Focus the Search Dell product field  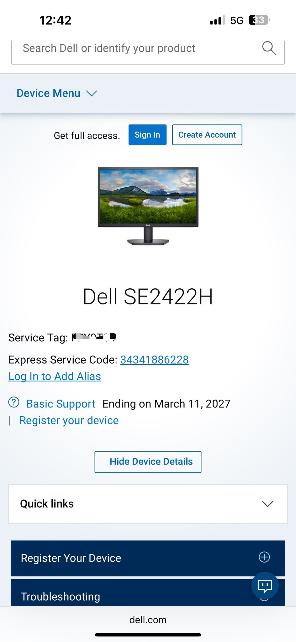click(138, 49)
